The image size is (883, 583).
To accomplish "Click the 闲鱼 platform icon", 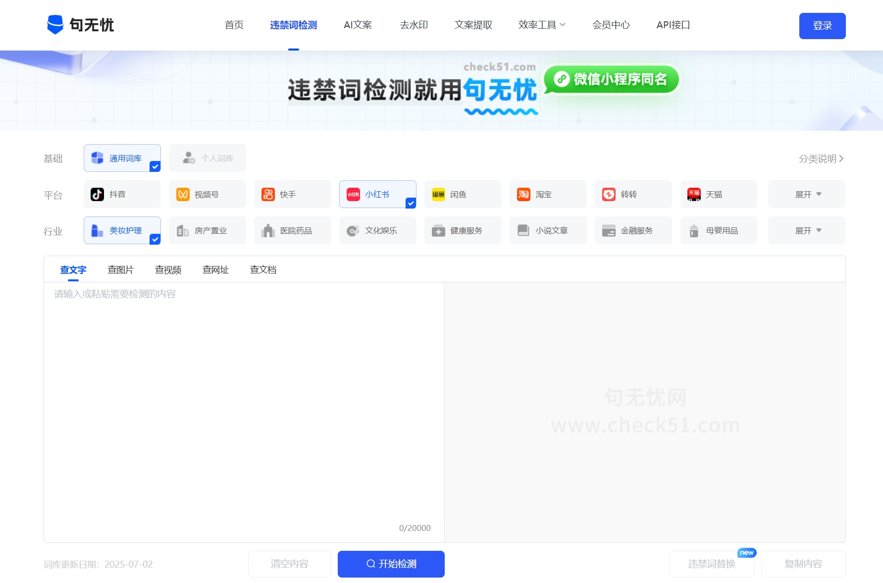I will coord(438,194).
